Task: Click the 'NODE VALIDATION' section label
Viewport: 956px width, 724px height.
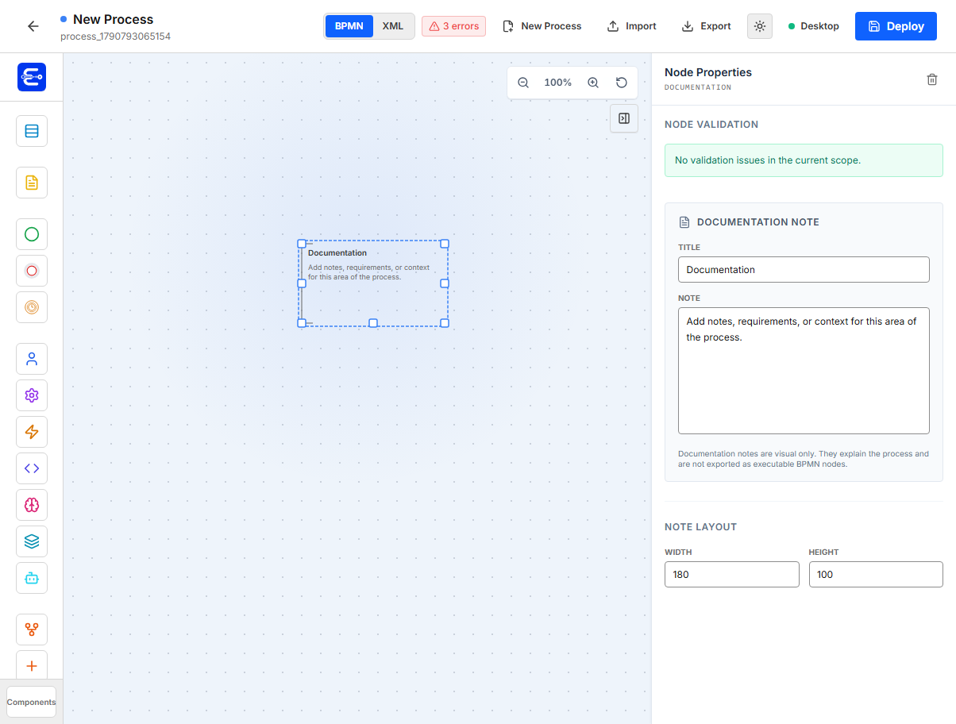Action: pos(711,125)
